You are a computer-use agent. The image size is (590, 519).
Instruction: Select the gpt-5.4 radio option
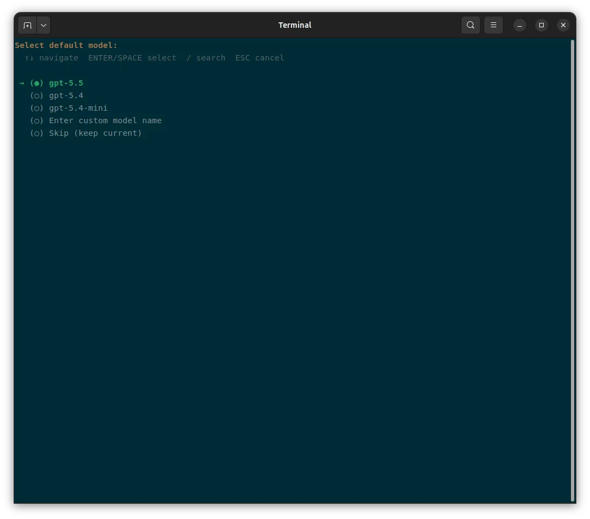point(37,95)
